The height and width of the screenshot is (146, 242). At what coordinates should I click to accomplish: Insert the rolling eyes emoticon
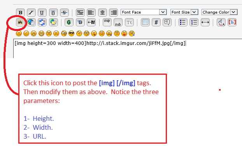pyautogui.click(x=86, y=33)
